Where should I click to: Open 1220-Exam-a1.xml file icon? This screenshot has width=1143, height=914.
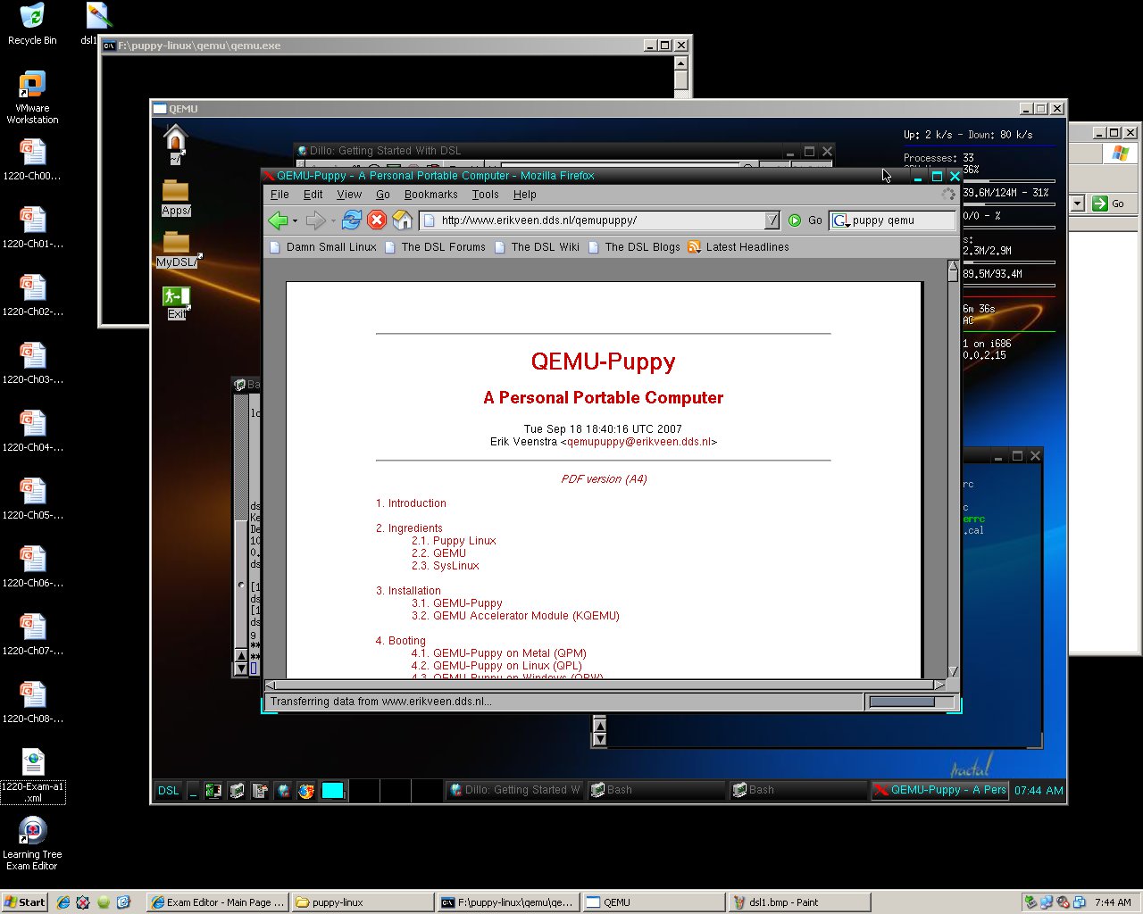click(x=32, y=776)
